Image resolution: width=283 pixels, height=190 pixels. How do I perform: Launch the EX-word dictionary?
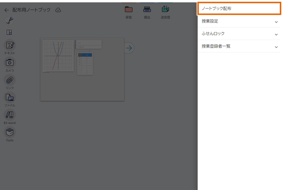(10, 115)
